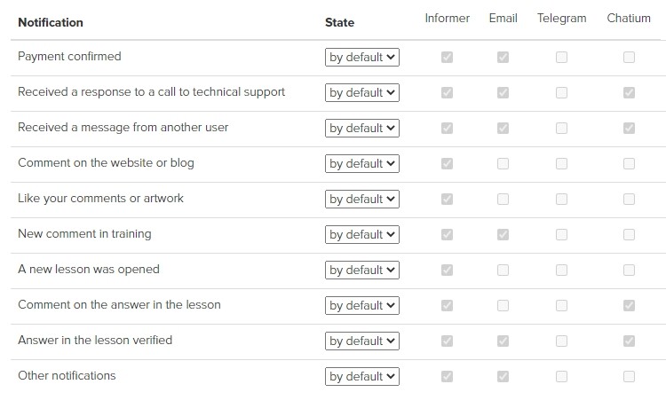Open state dropdown for message from another user
Image resolution: width=666 pixels, height=400 pixels.
(x=362, y=128)
